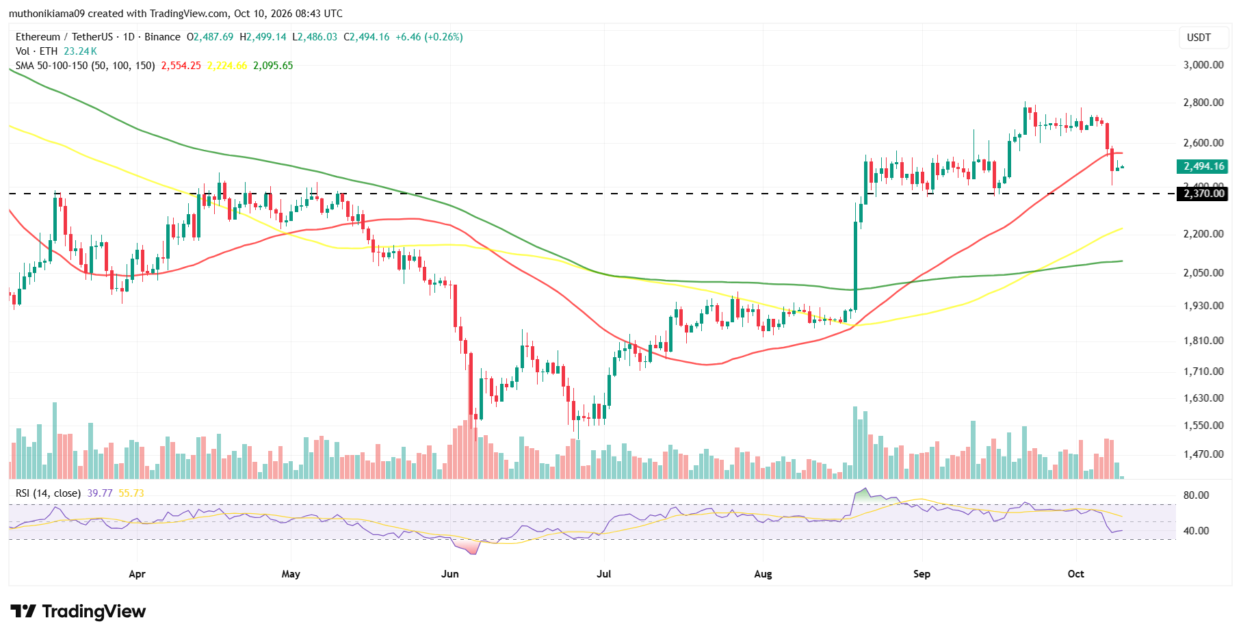Click the RSI 80.00 scale label
The image size is (1241, 637).
coord(1197,495)
